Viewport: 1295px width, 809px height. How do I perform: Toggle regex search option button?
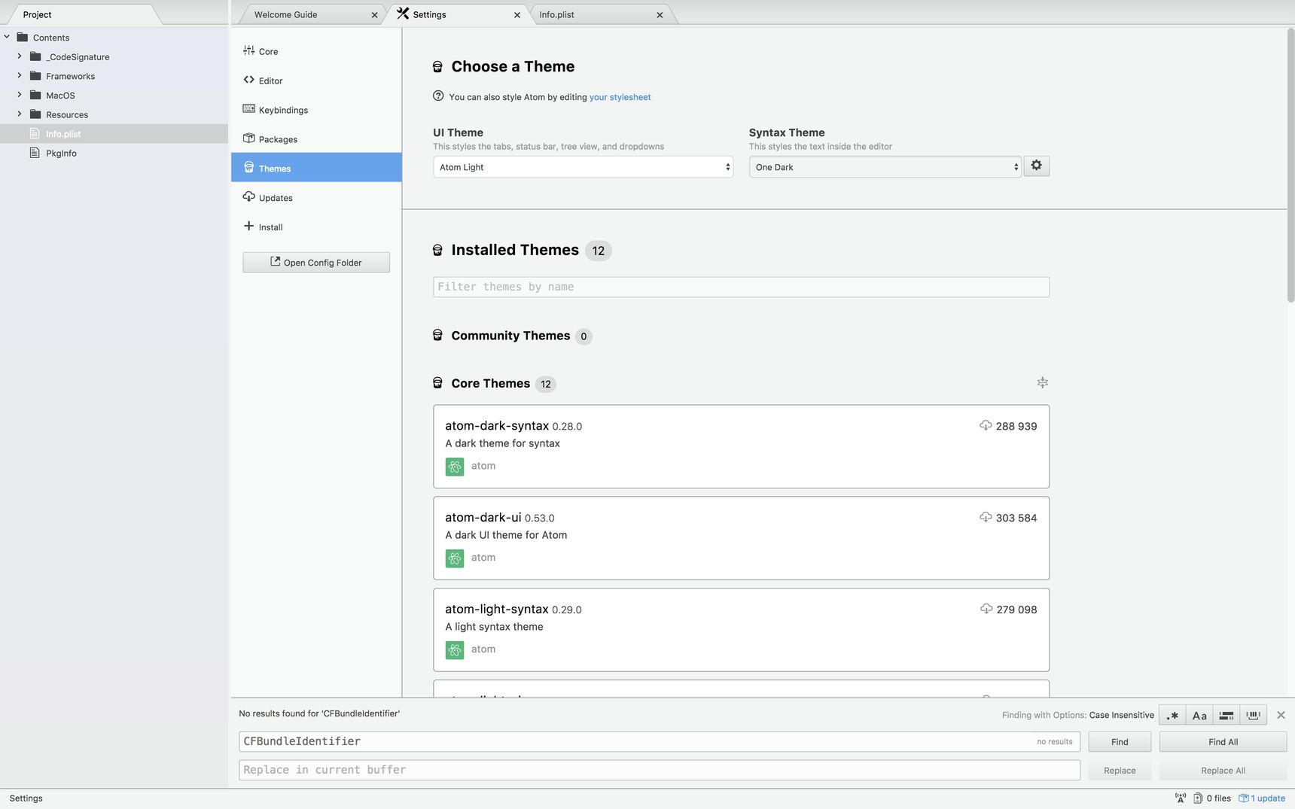(1172, 715)
